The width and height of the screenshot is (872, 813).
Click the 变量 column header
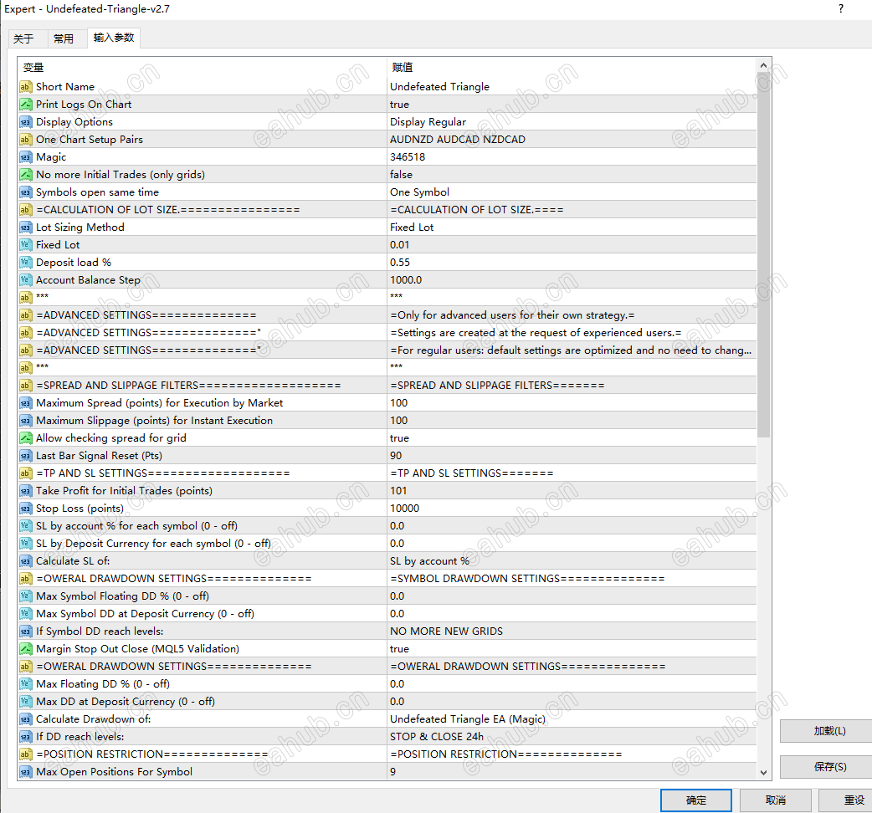pyautogui.click(x=203, y=67)
